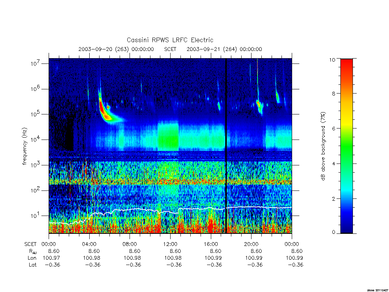Click the 16:00 time tick label
Screen dimensions: 389x292
click(211, 244)
